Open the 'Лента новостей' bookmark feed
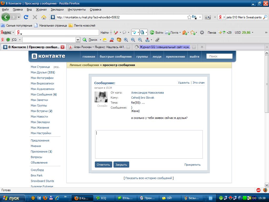 tap(82, 26)
